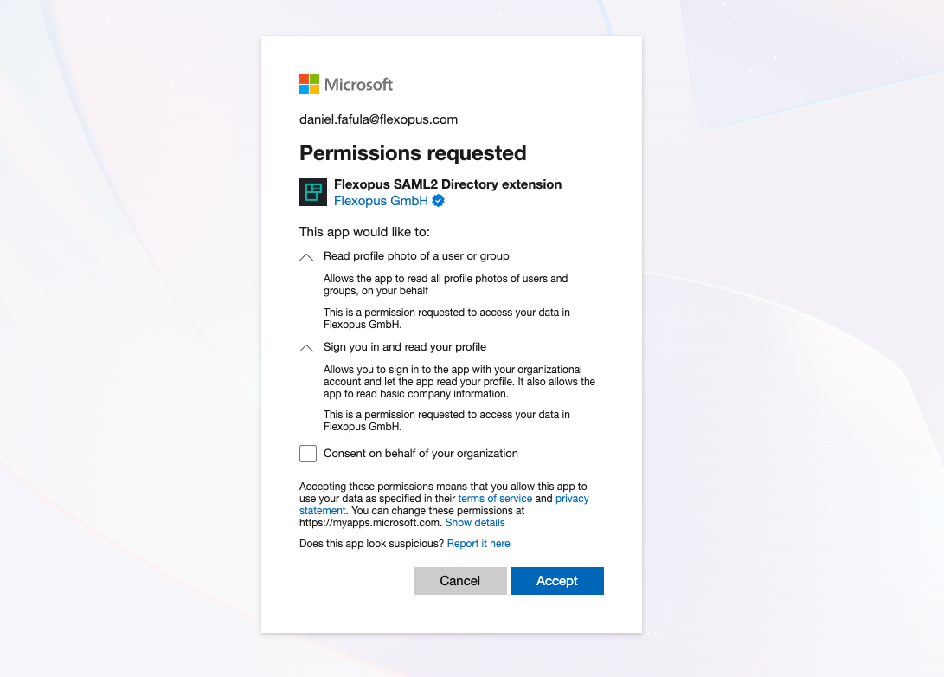Collapse the profile photo permission chevron
The width and height of the screenshot is (944, 677).
point(306,257)
